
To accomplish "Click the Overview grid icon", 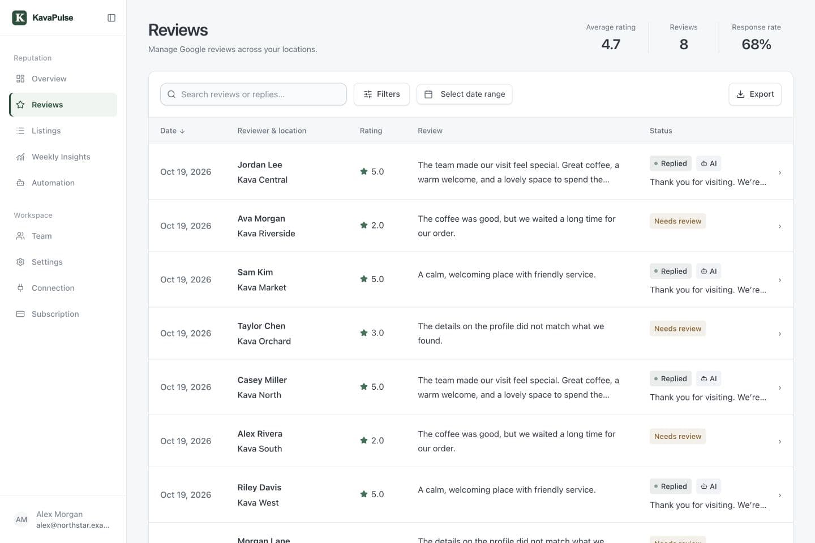I will pos(20,79).
